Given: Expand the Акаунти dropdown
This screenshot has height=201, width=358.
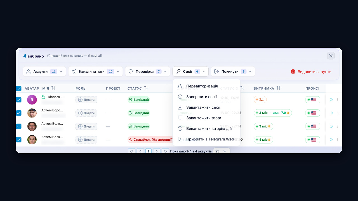Looking at the screenshot, I should 44,71.
